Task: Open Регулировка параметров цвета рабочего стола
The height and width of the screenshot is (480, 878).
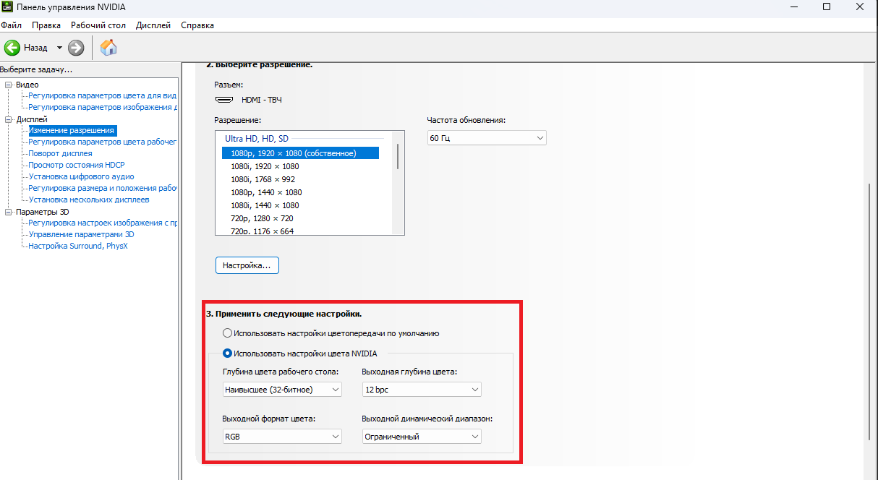Action: pos(103,142)
